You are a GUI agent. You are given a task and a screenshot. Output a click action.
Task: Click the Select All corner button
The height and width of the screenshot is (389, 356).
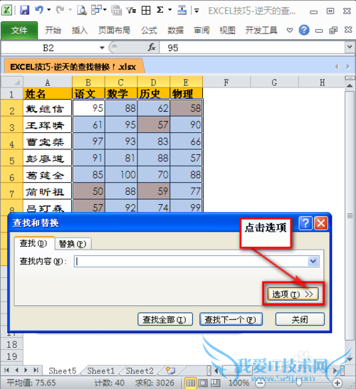[x=12, y=82]
